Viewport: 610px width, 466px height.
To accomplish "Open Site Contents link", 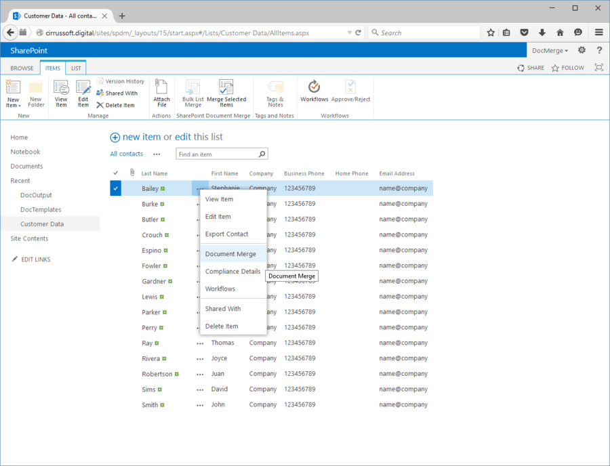I will 29,238.
